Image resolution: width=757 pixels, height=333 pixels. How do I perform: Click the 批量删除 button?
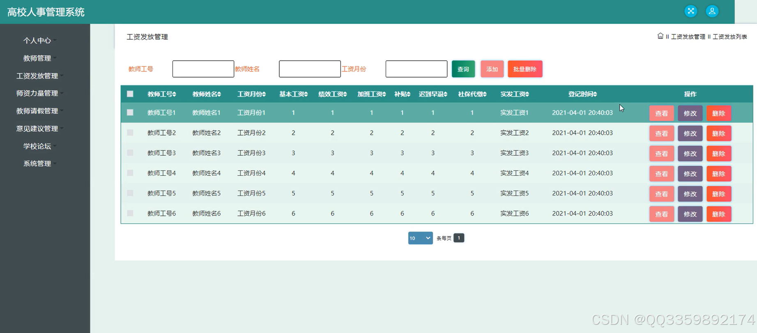pyautogui.click(x=525, y=69)
